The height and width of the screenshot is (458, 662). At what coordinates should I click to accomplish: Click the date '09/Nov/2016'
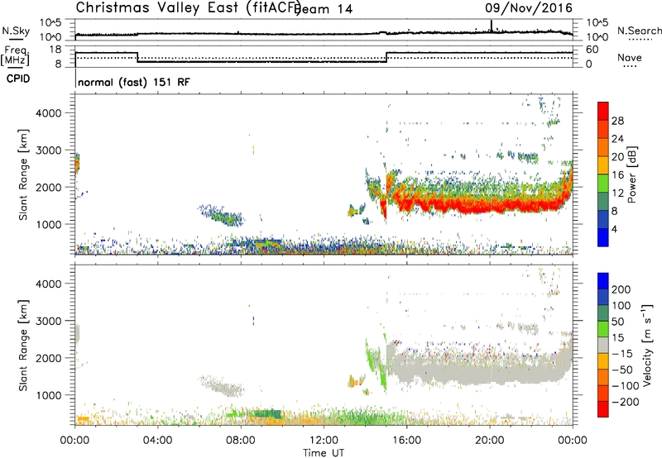coord(528,7)
